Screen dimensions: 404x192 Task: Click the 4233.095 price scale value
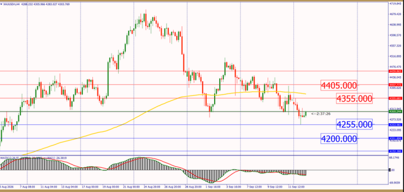click(x=395, y=130)
